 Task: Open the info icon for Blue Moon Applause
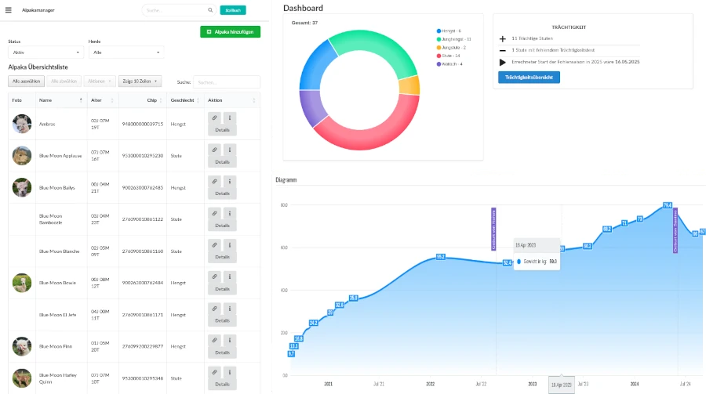pyautogui.click(x=230, y=149)
